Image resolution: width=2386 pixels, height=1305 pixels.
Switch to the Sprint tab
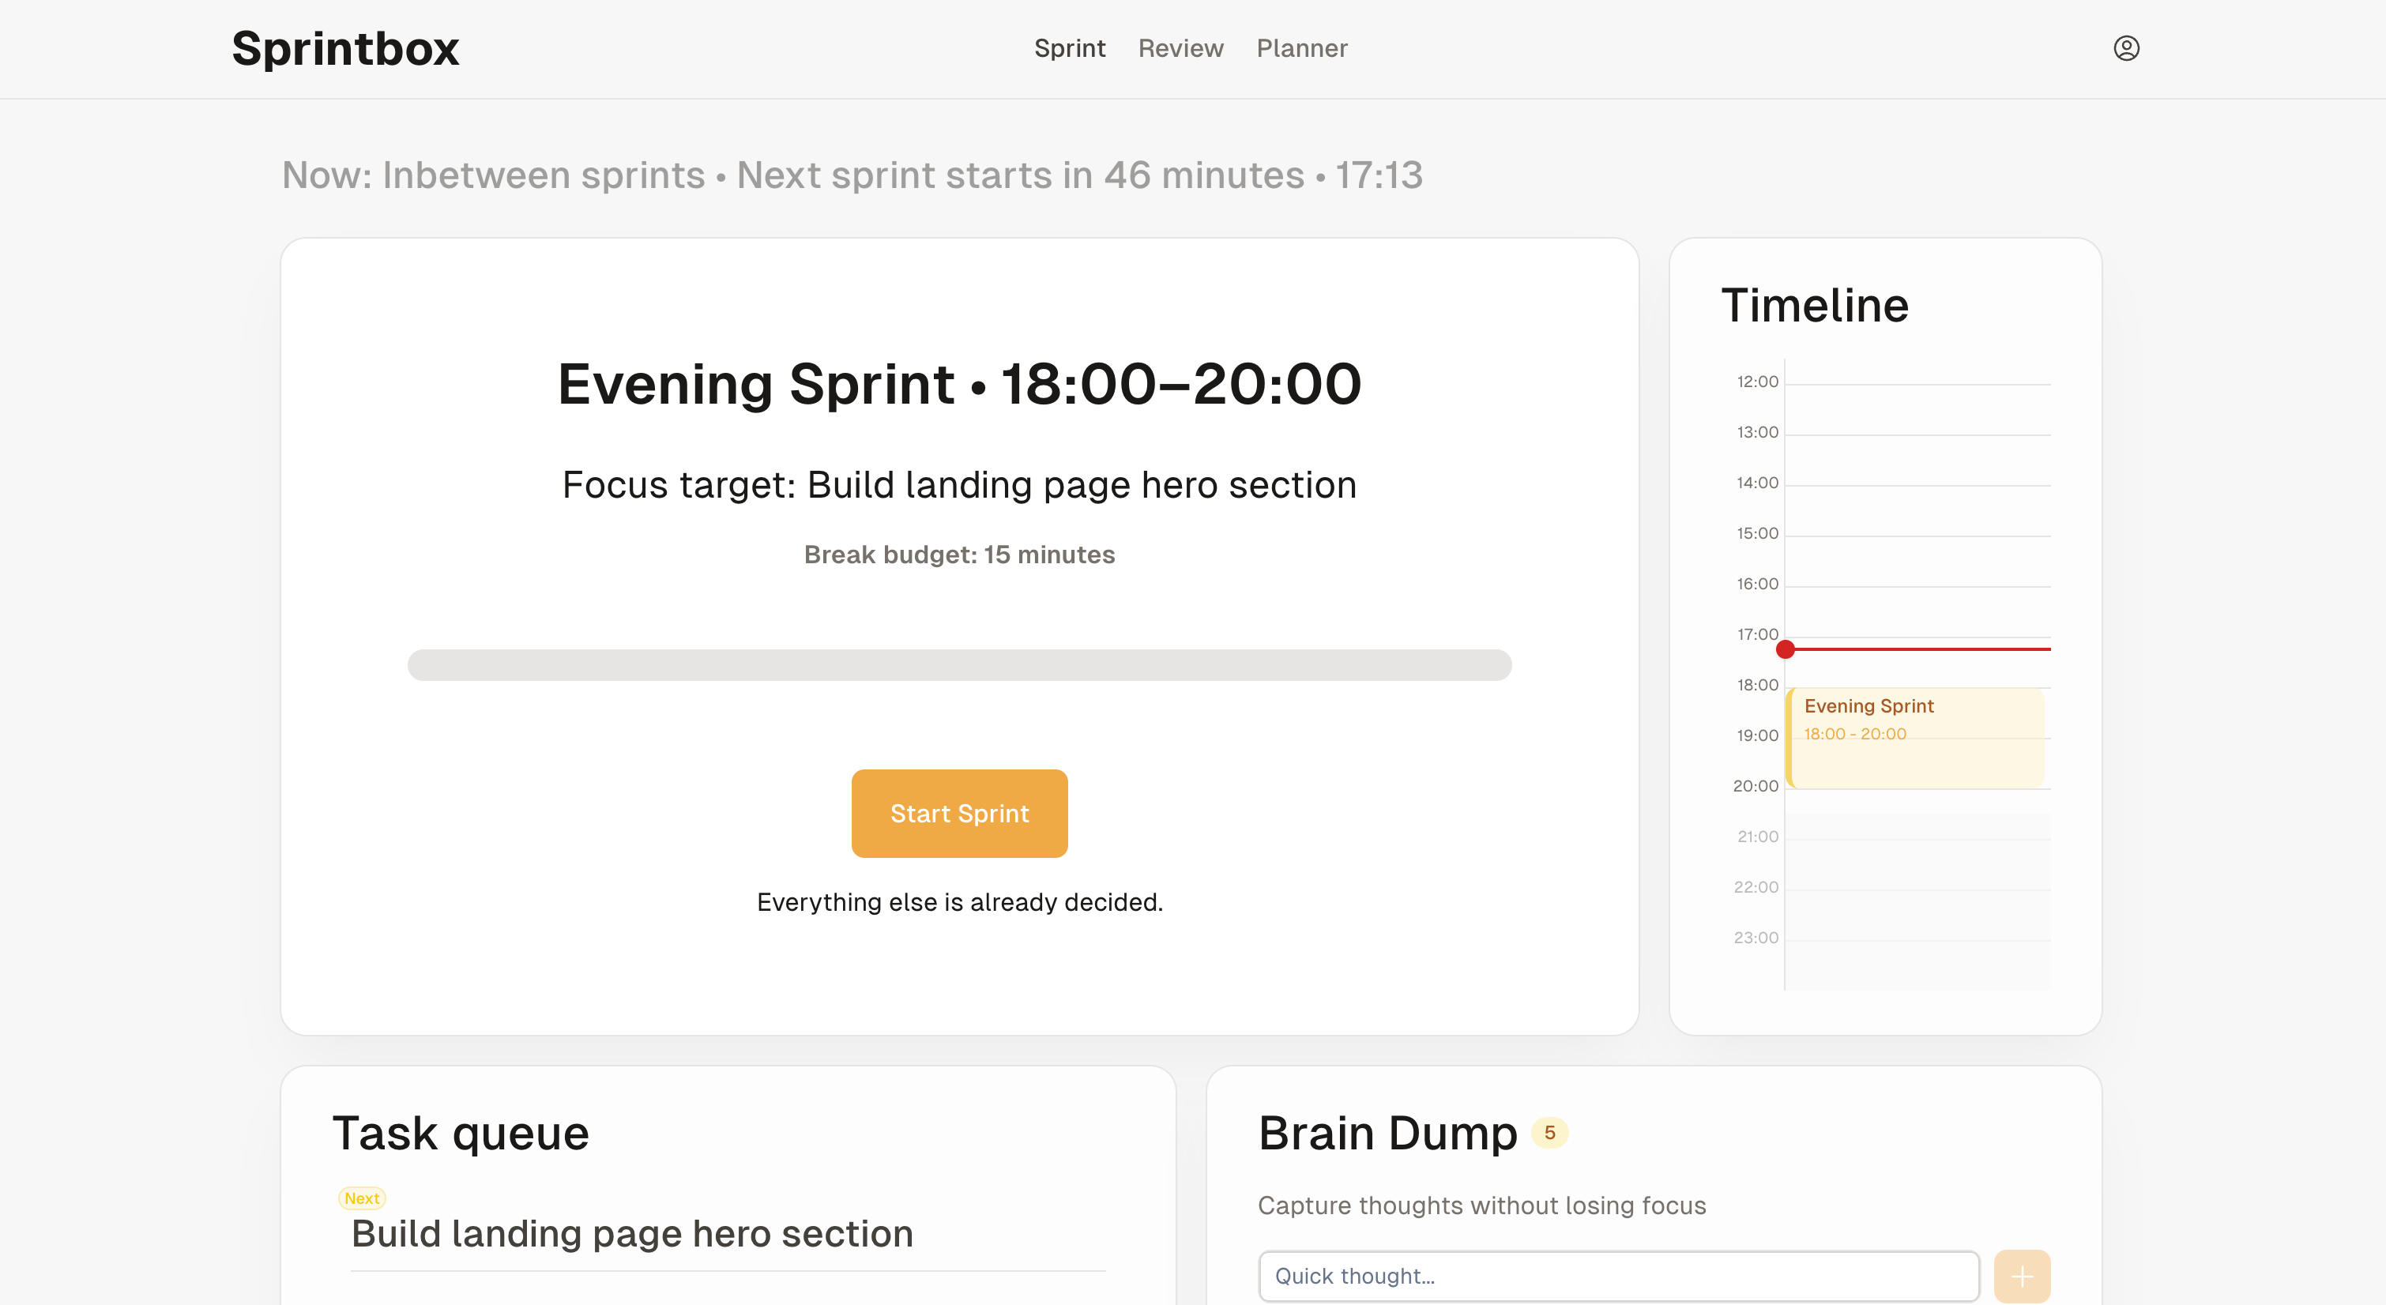point(1069,48)
